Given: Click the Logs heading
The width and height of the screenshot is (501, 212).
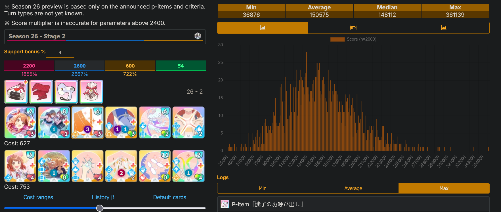Looking at the screenshot, I should coord(223,177).
